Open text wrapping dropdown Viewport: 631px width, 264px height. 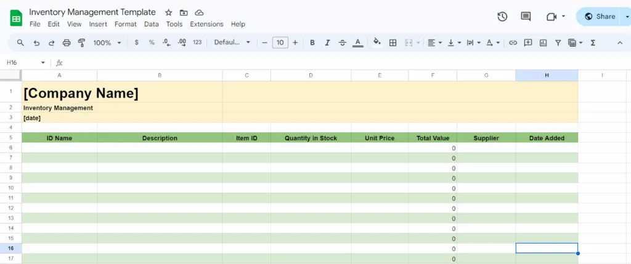click(x=474, y=42)
